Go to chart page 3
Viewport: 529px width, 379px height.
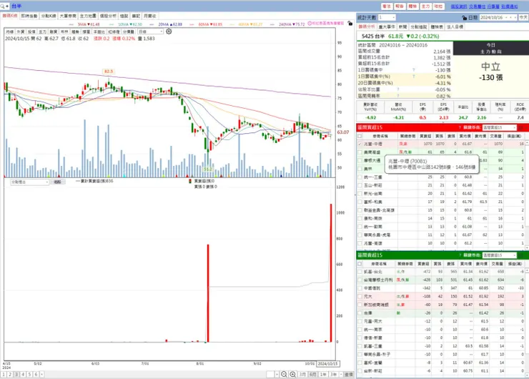coord(16,374)
